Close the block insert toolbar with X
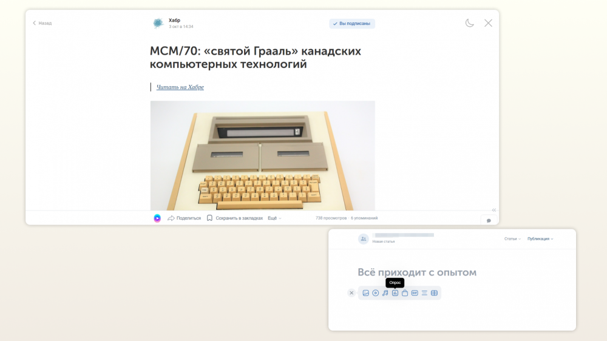607x341 pixels. (x=351, y=293)
